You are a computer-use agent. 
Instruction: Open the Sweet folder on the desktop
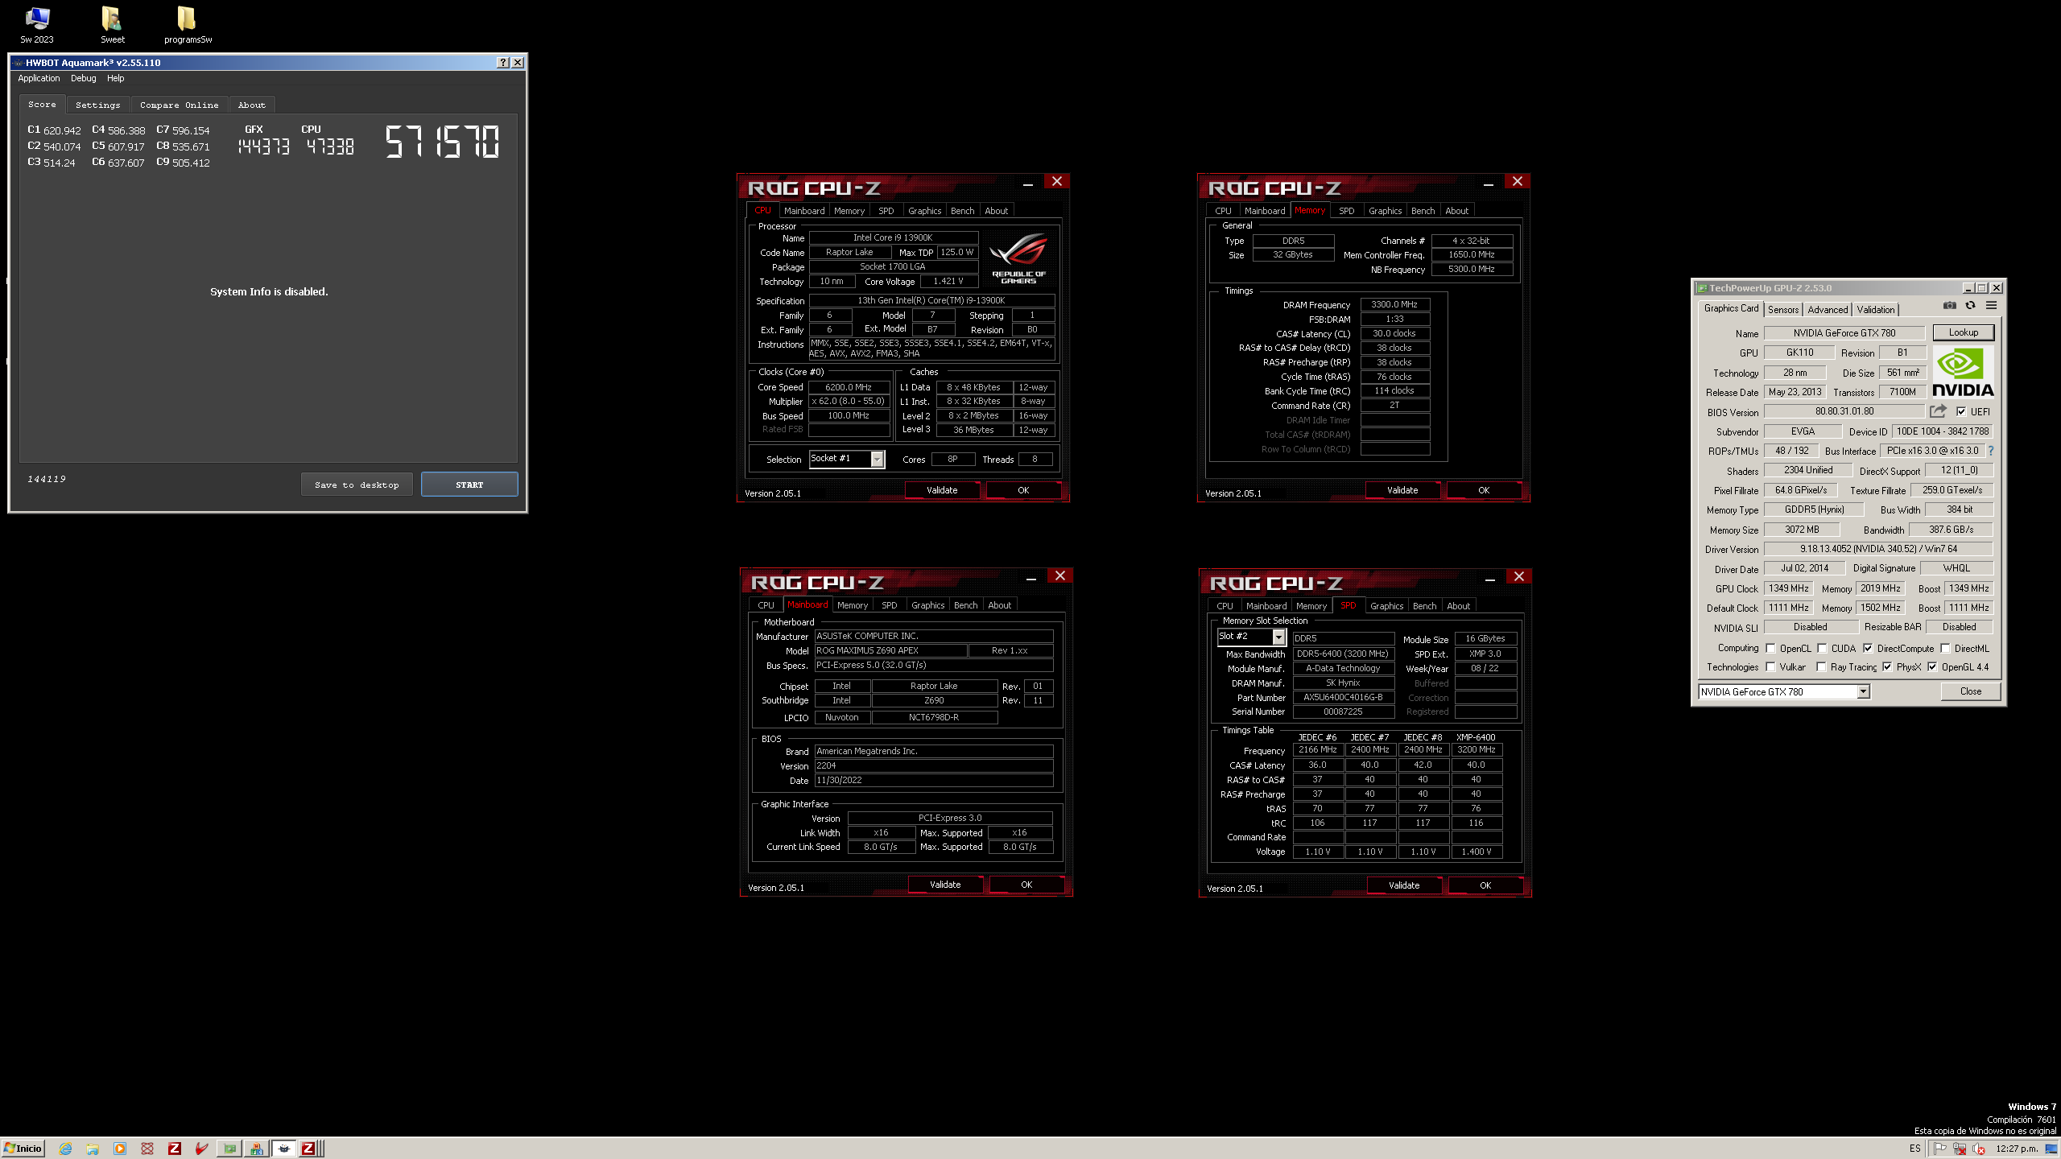pyautogui.click(x=112, y=25)
